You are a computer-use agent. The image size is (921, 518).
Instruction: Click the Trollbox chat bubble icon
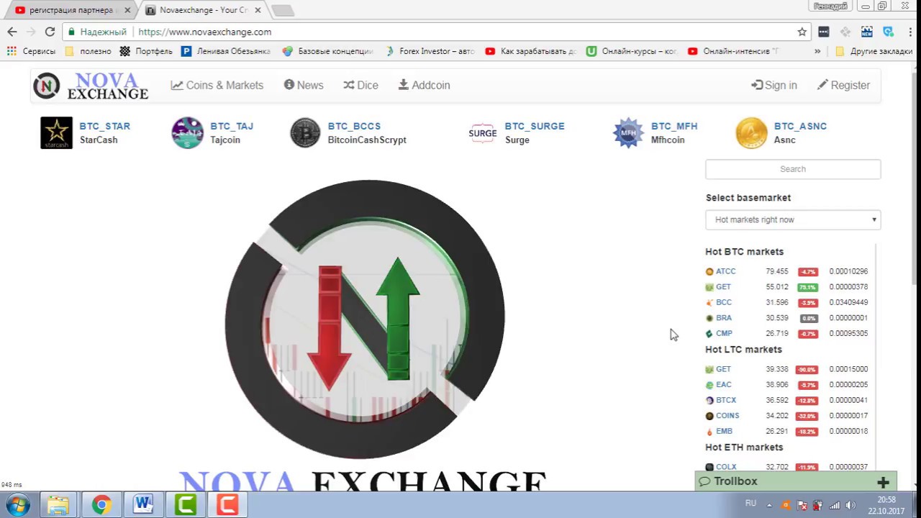coord(704,481)
